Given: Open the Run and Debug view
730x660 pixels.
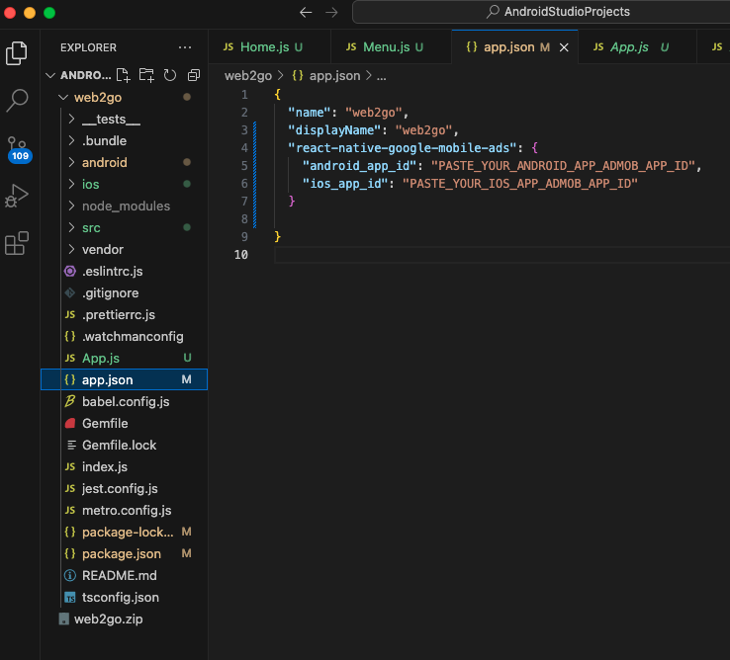Looking at the screenshot, I should pos(17,196).
